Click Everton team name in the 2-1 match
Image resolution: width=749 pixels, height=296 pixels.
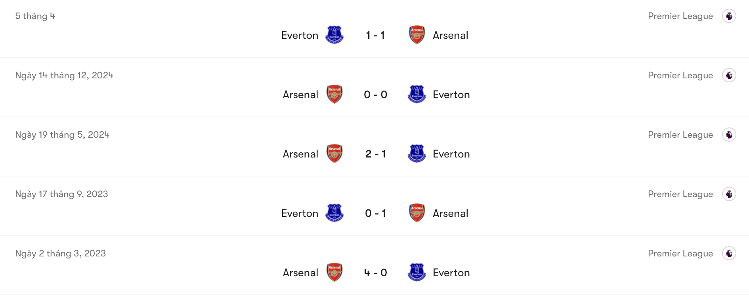point(451,154)
